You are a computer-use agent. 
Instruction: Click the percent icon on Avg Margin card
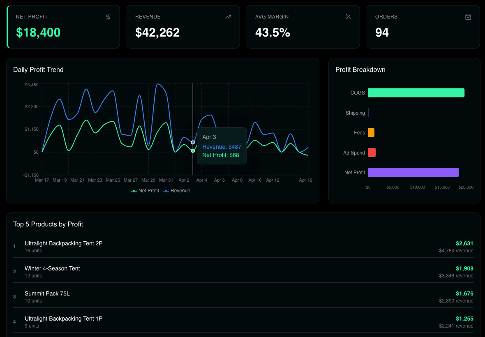pyautogui.click(x=348, y=17)
